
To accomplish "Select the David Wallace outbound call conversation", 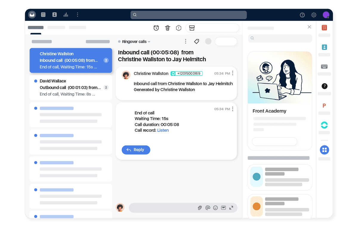I will (x=71, y=88).
